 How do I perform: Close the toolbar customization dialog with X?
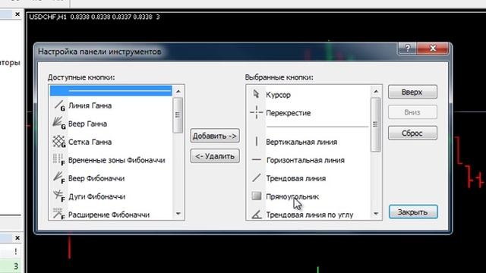pyautogui.click(x=433, y=49)
